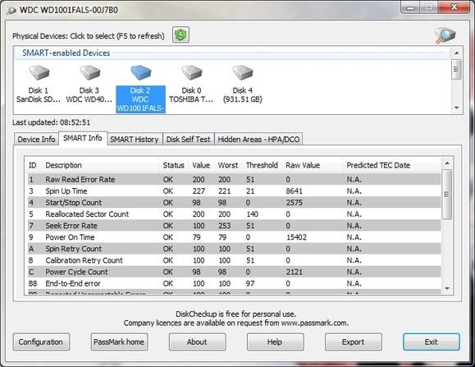Click the Export button

pyautogui.click(x=354, y=342)
